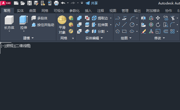This screenshot has width=180, height=110.
Task: Open the dropdown next to 提取边
Action: [111, 18]
